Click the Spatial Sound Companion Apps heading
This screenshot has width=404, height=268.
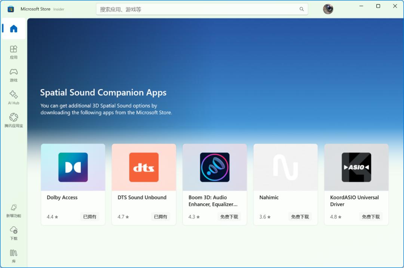(x=103, y=92)
